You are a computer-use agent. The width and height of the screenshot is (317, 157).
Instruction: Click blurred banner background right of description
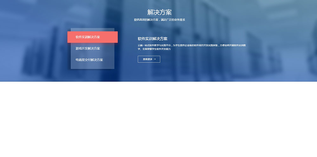[279, 48]
